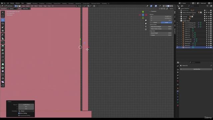Open the Edit menu in top bar
Image resolution: width=213 pixels, height=120 pixels.
pos(8,3)
